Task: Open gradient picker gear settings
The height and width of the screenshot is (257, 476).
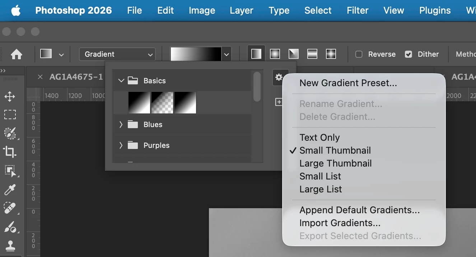Action: [x=279, y=77]
